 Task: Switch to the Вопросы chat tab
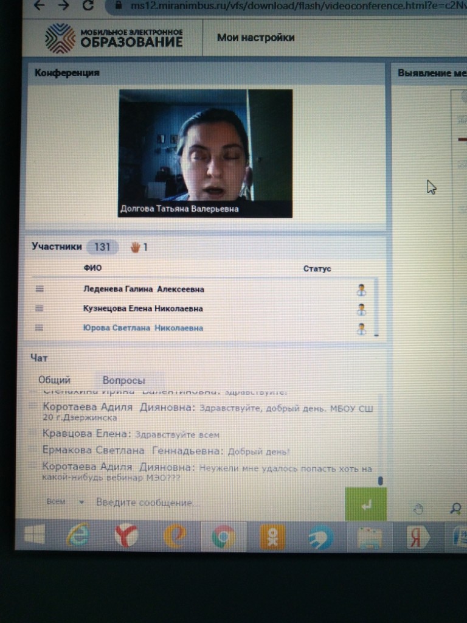click(x=124, y=380)
